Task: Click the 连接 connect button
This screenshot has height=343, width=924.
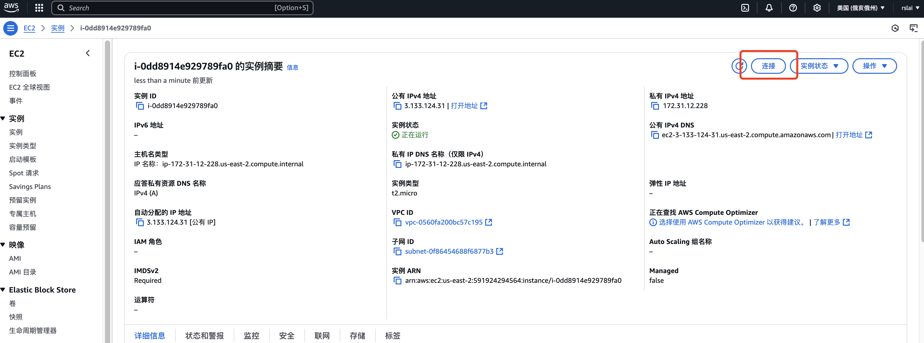Action: [x=768, y=66]
